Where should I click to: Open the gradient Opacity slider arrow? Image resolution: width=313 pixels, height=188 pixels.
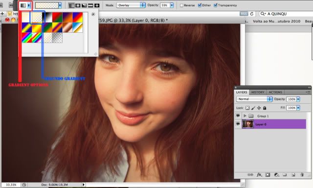click(172, 5)
